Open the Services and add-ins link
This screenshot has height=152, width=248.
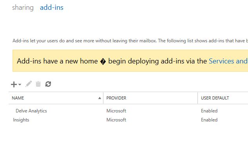point(228,61)
